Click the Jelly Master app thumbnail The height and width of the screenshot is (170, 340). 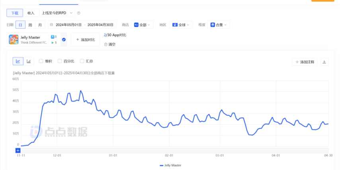(x=14, y=39)
